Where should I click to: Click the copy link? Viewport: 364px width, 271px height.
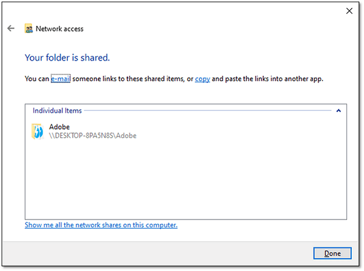(x=203, y=79)
